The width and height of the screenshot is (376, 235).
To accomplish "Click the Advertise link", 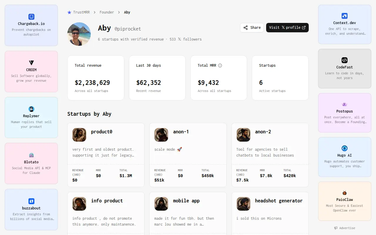I will point(345,228).
